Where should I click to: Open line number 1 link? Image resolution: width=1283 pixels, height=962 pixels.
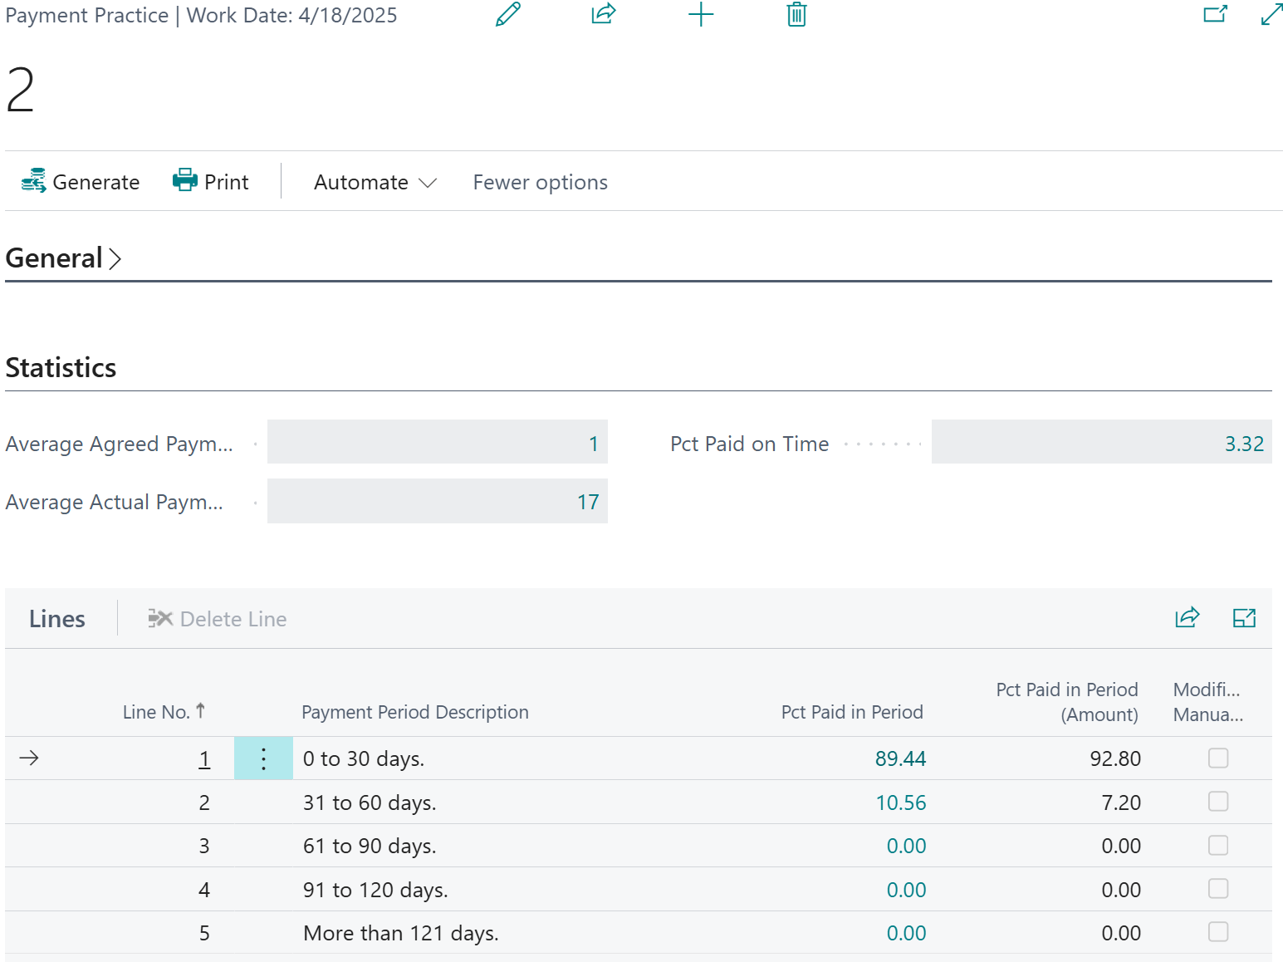(x=204, y=758)
